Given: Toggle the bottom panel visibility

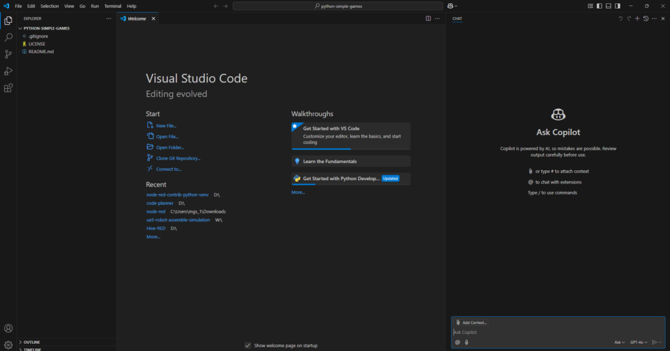Looking at the screenshot, I should [608, 6].
